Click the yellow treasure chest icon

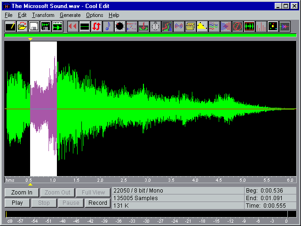coord(190,26)
